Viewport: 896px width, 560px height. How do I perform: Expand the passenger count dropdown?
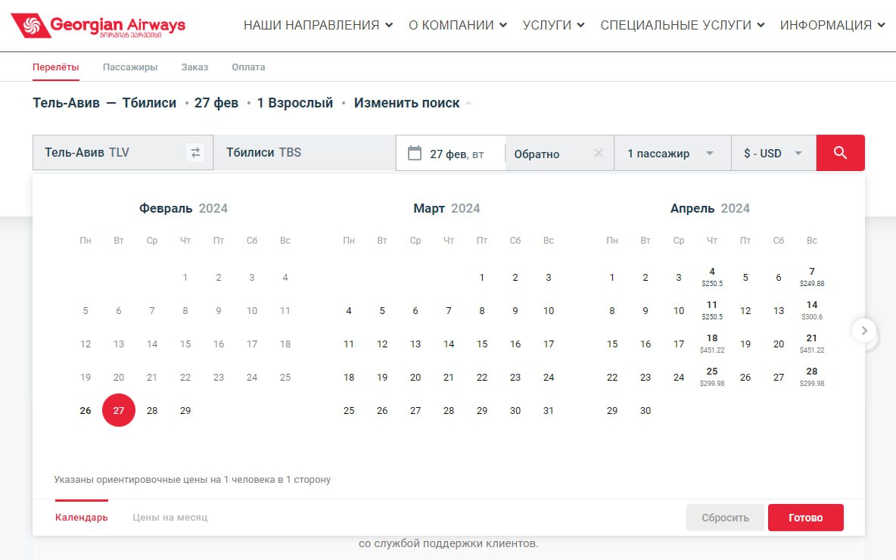coord(671,154)
